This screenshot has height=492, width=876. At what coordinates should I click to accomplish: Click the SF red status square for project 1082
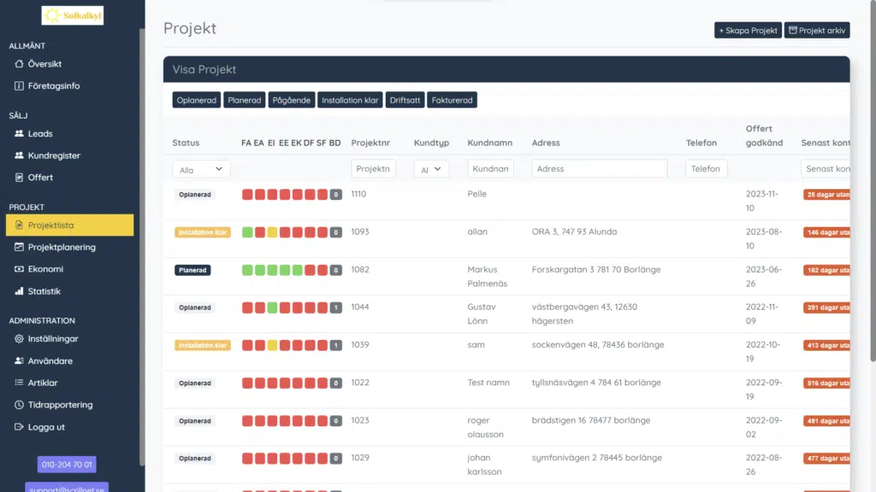(x=323, y=270)
